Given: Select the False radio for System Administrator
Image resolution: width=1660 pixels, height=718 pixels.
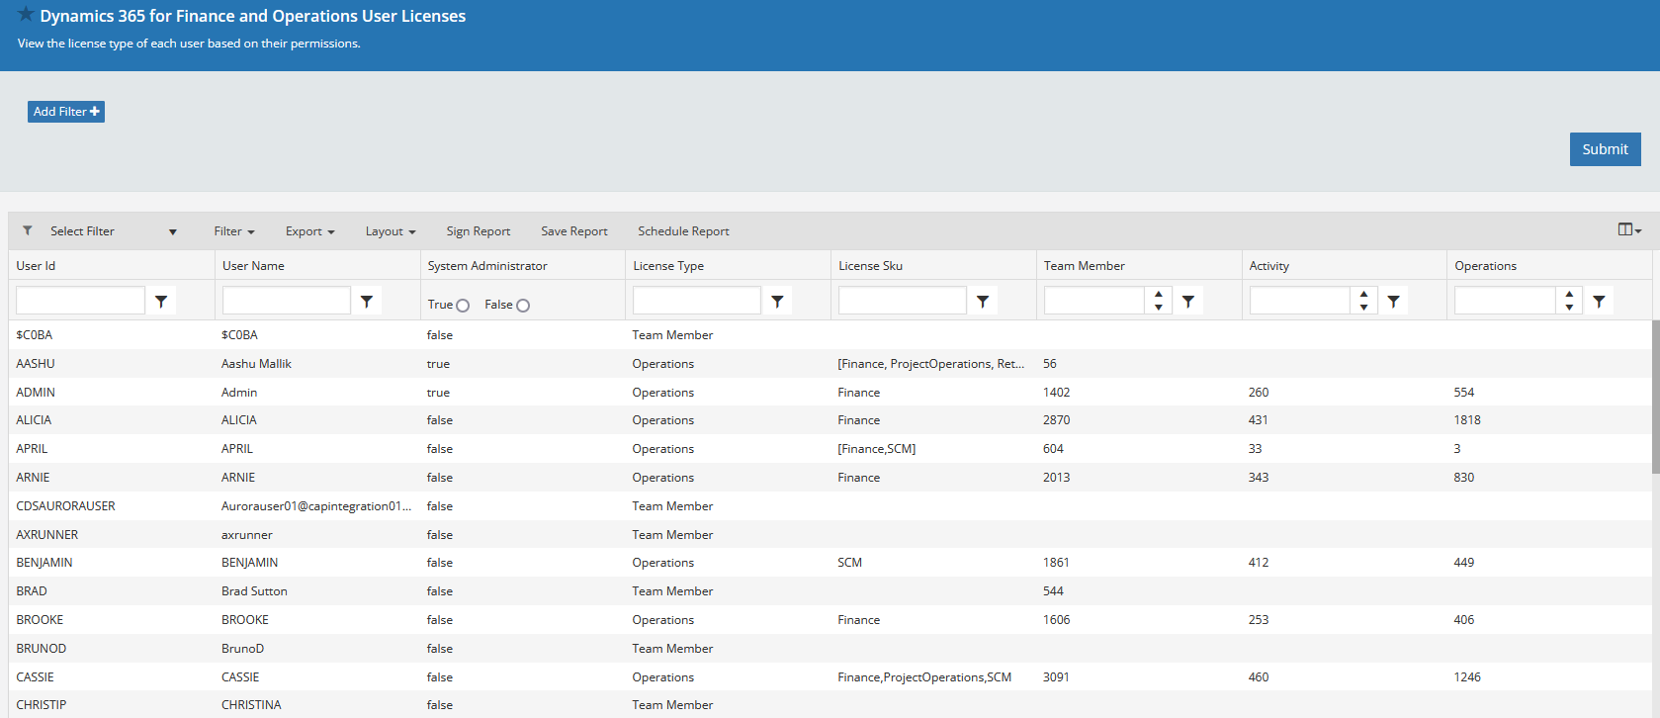Looking at the screenshot, I should tap(523, 306).
